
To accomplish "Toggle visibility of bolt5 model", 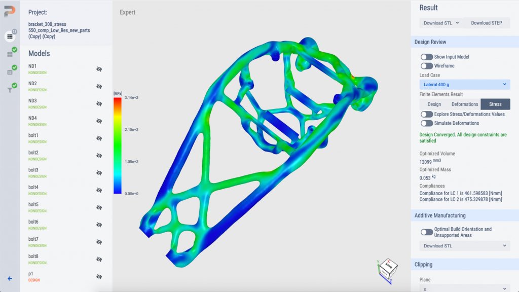I will [x=99, y=207].
